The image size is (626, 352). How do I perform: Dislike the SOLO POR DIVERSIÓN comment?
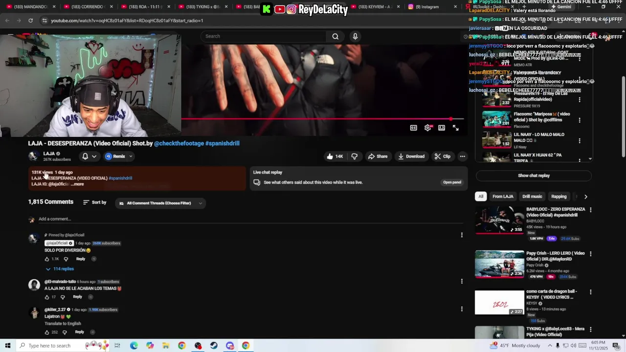66,259
